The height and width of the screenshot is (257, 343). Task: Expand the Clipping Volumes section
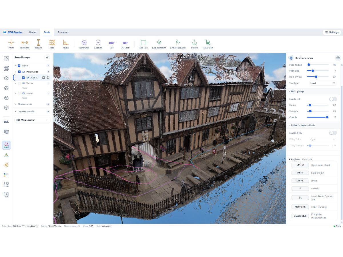pos(32,111)
